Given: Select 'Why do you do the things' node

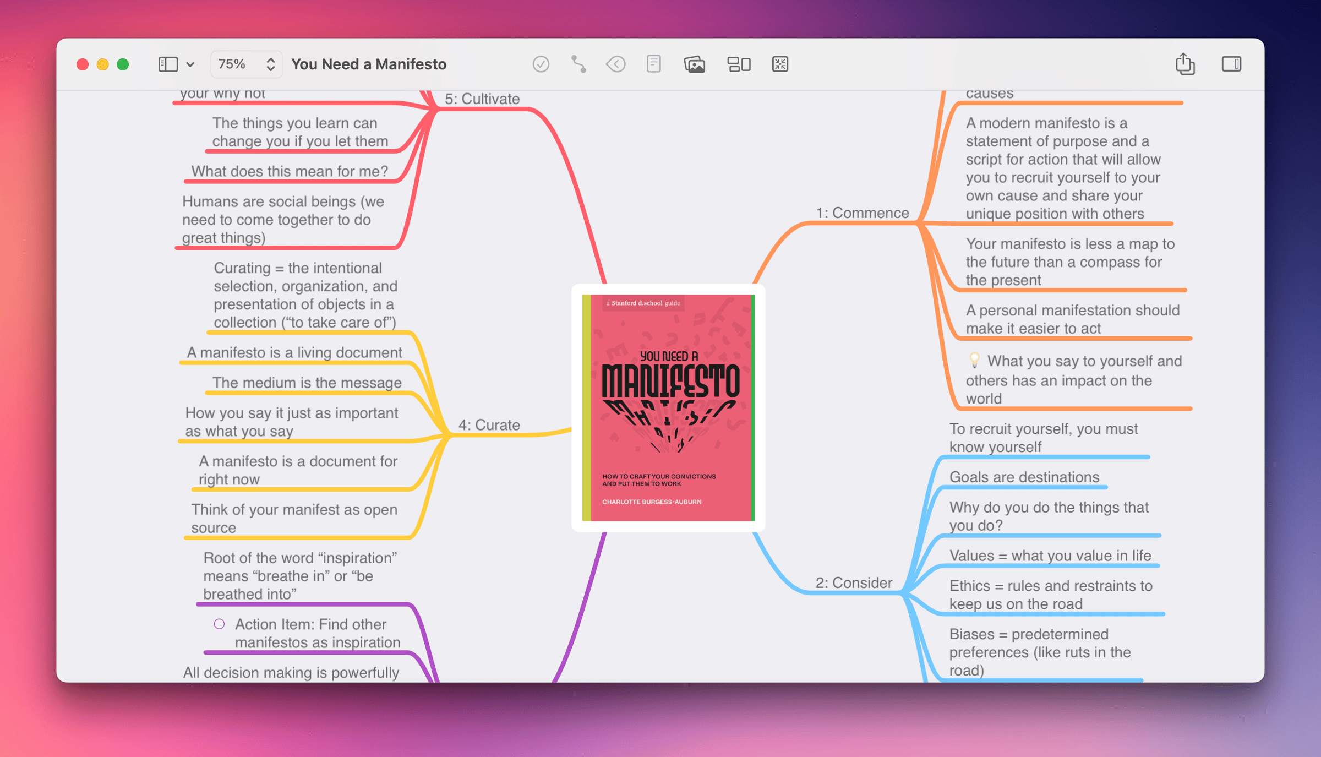Looking at the screenshot, I should (1049, 516).
